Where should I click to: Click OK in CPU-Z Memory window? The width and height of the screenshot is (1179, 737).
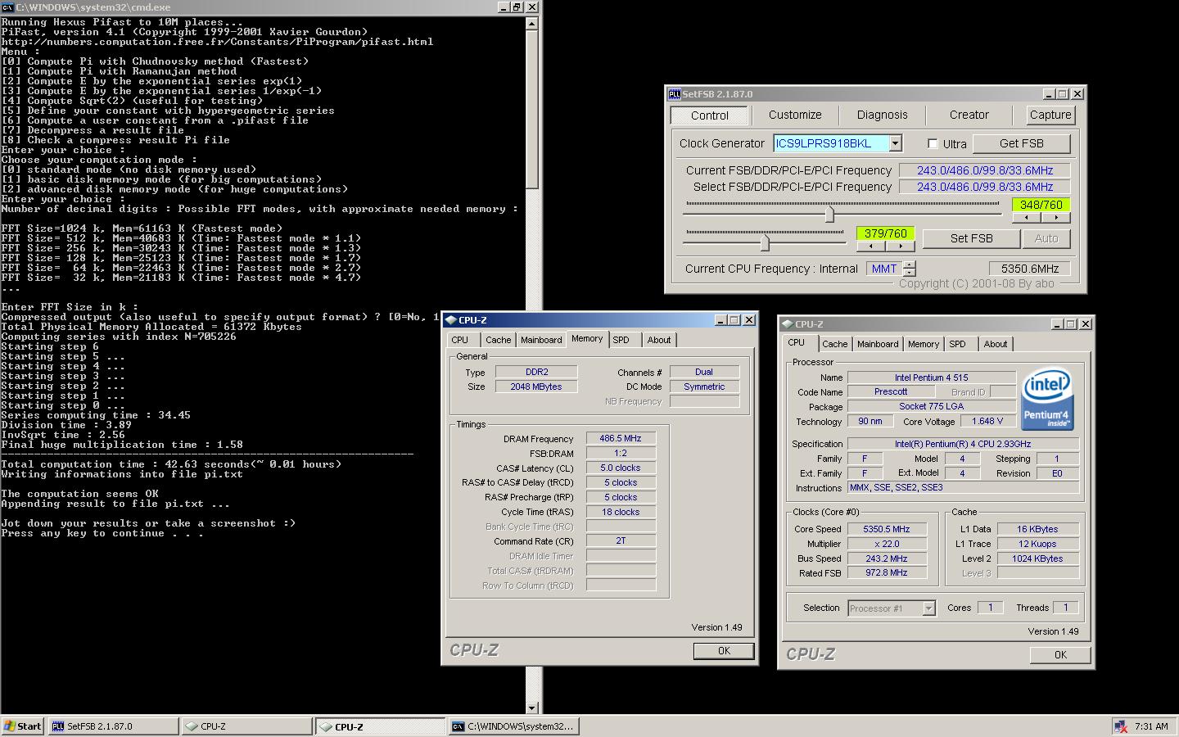(724, 651)
